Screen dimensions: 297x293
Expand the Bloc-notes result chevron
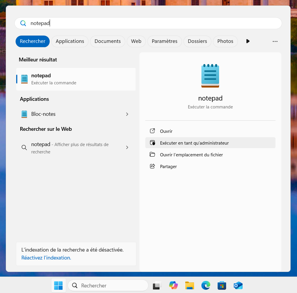127,114
